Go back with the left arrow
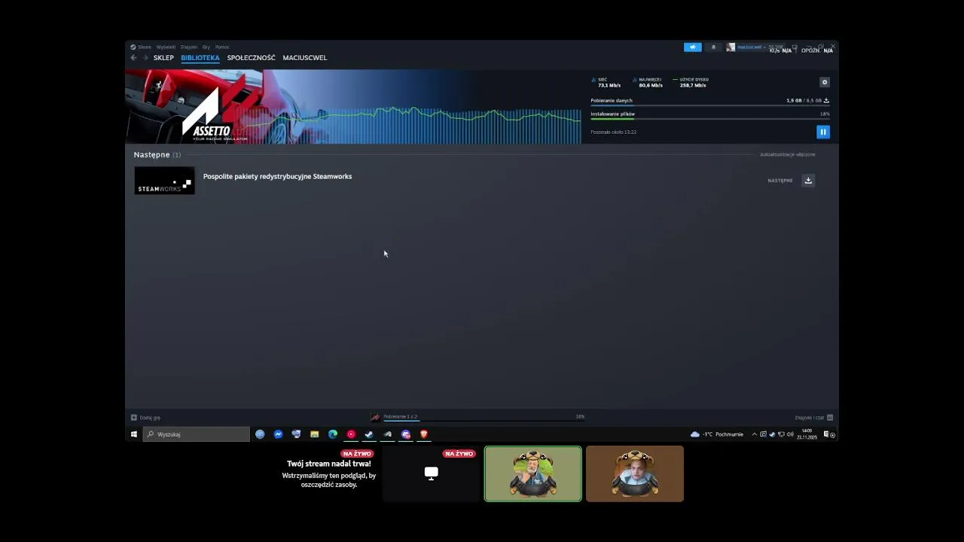964x542 pixels. coord(133,58)
